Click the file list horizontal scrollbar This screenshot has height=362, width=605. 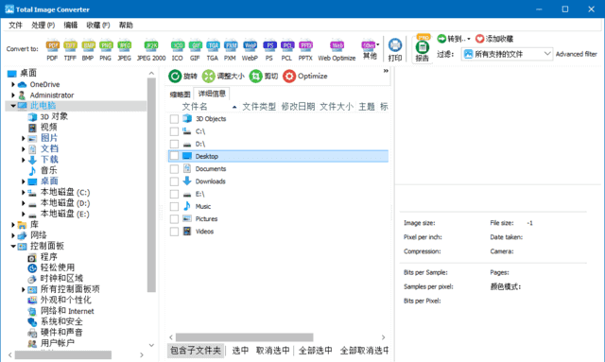coord(245,337)
